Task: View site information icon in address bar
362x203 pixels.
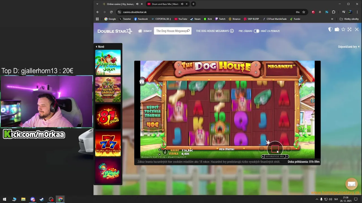Action: pos(119,12)
